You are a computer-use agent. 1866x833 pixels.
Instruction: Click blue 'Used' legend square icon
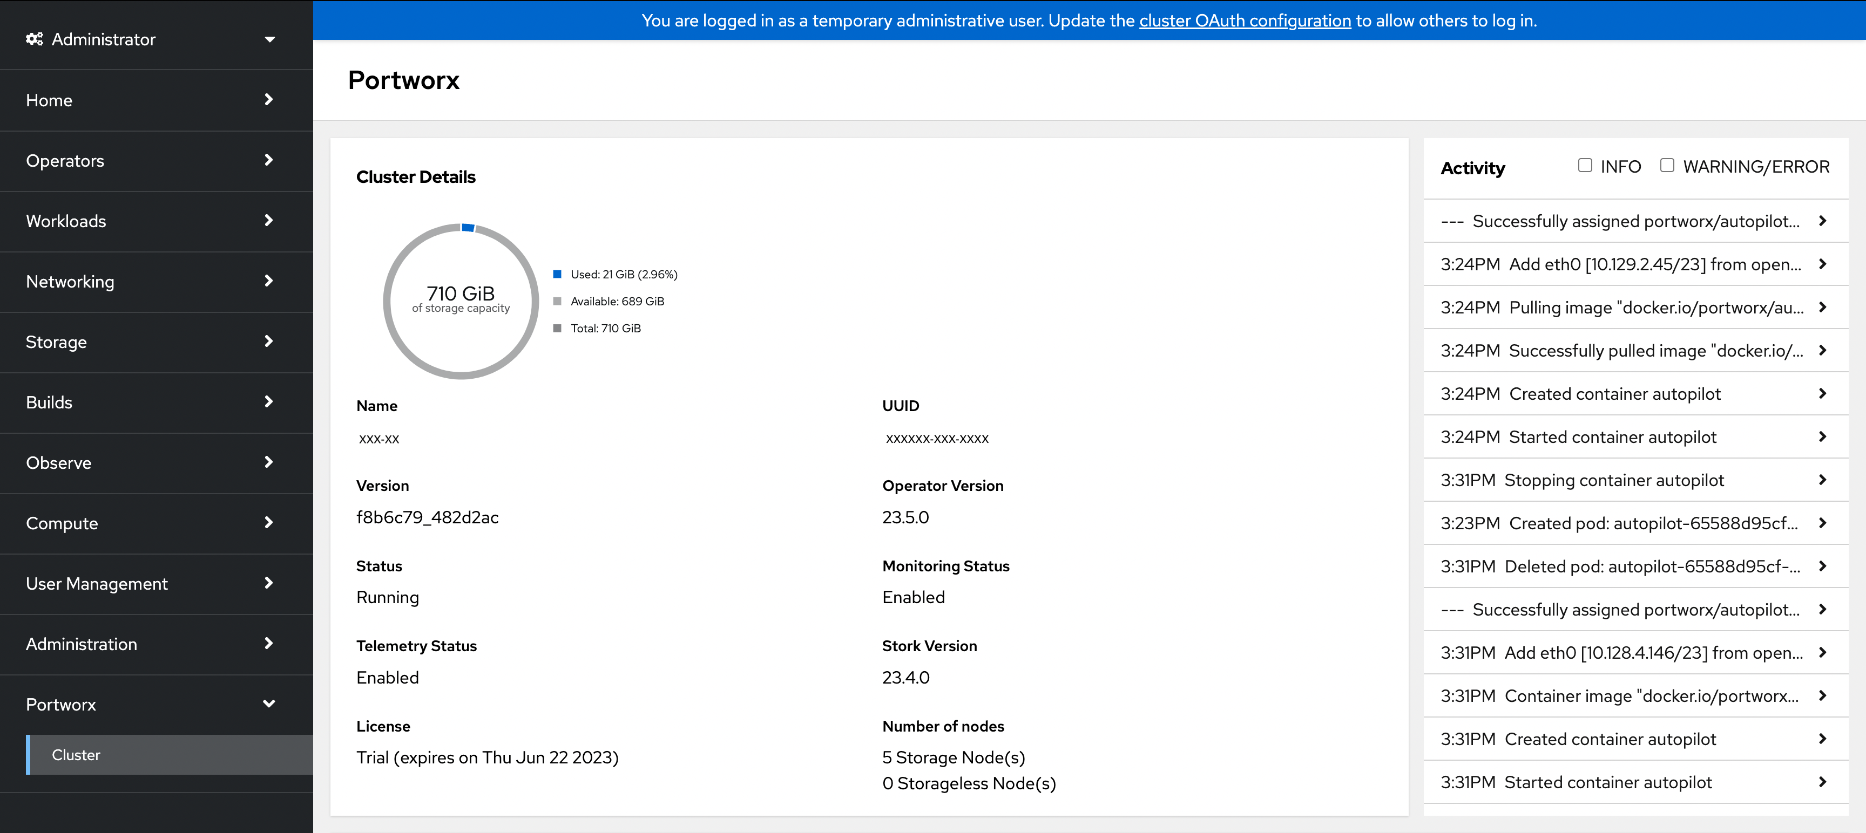pyautogui.click(x=557, y=274)
